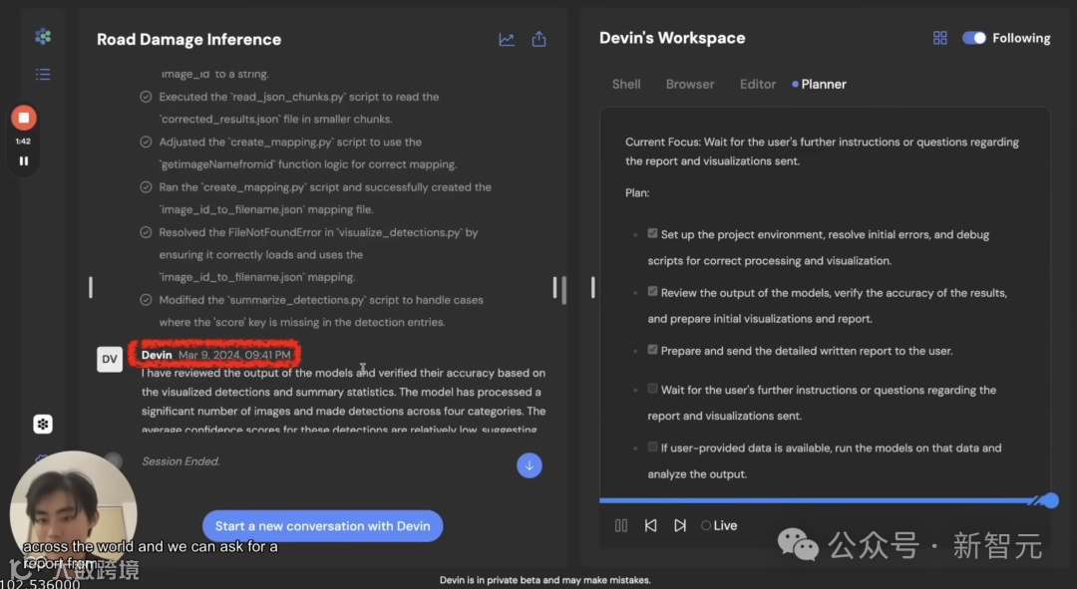This screenshot has width=1077, height=589.
Task: Click the 'Current Focus' paragraph in Planner
Action: click(x=822, y=151)
